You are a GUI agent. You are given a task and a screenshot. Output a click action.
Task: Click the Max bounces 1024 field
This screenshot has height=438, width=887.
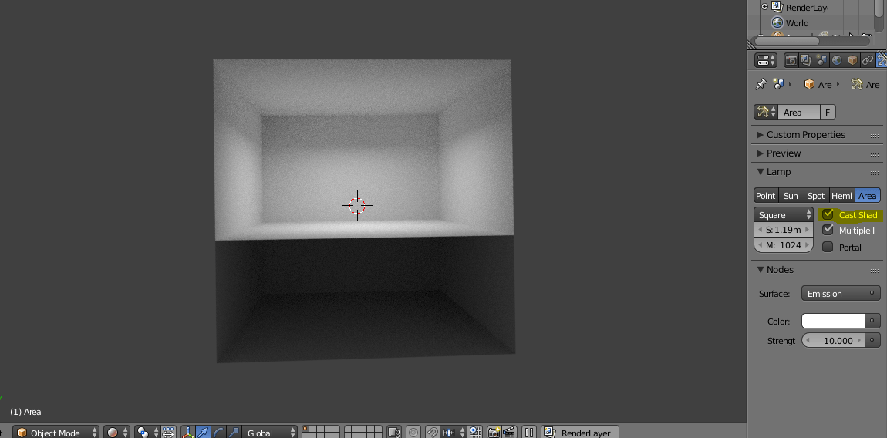coord(784,245)
